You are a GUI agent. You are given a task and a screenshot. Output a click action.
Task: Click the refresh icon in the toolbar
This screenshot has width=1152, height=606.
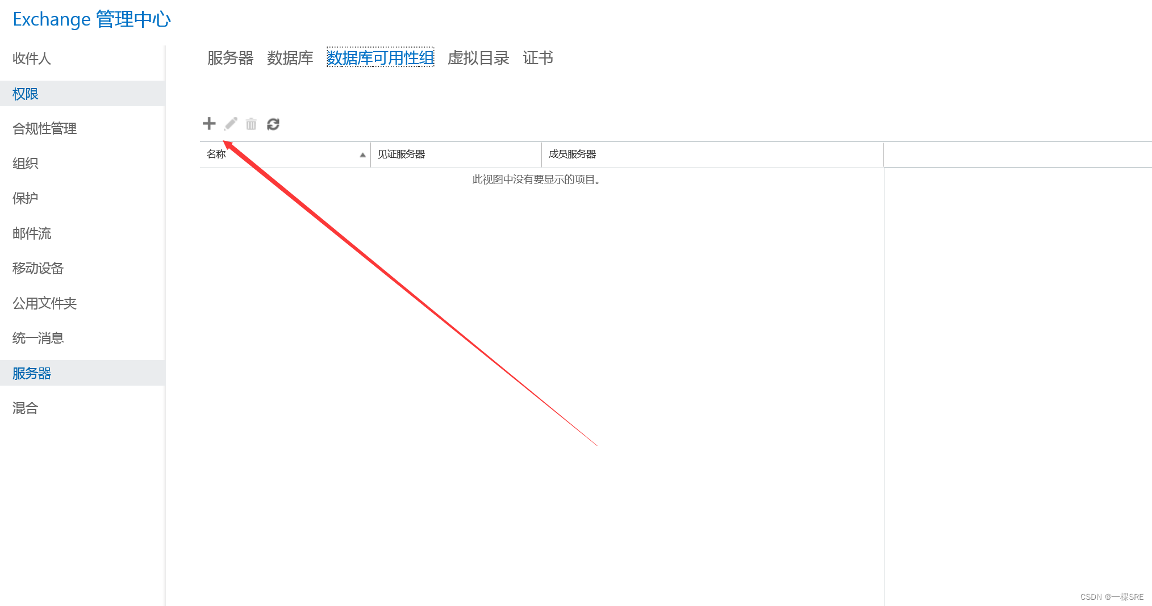pyautogui.click(x=273, y=124)
